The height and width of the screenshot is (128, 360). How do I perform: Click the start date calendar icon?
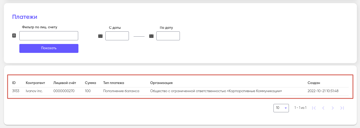(x=100, y=36)
